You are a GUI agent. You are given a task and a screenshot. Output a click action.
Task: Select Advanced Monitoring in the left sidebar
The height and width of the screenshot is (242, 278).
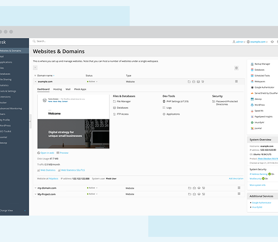[11, 108]
